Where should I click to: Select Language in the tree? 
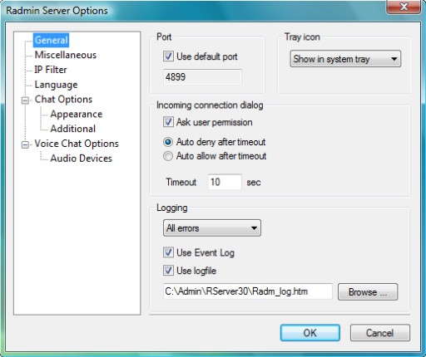click(x=56, y=85)
